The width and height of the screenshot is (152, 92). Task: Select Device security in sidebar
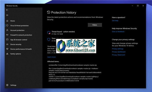click(16, 44)
